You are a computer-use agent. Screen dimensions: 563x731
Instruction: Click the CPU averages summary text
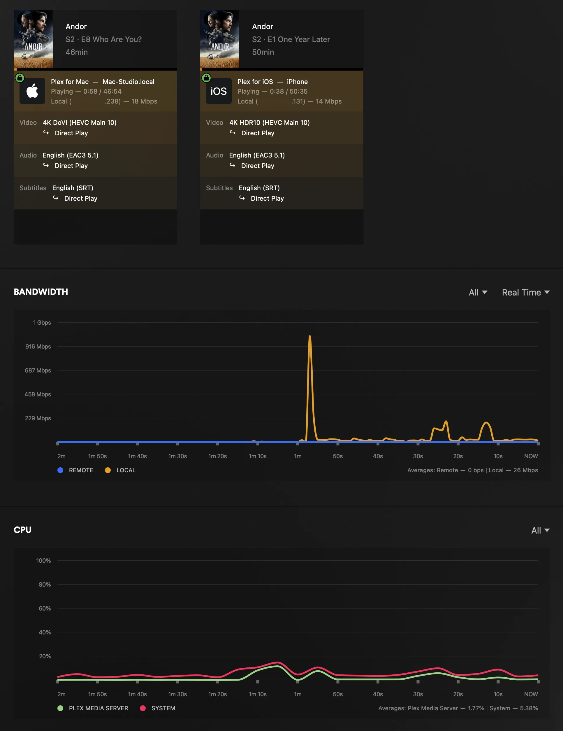pos(458,708)
